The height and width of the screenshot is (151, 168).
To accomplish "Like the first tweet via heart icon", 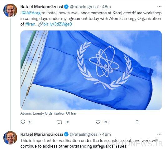I will [98, 122].
